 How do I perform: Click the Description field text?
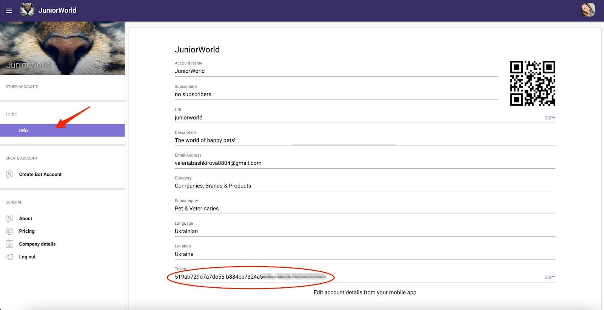[x=205, y=140]
